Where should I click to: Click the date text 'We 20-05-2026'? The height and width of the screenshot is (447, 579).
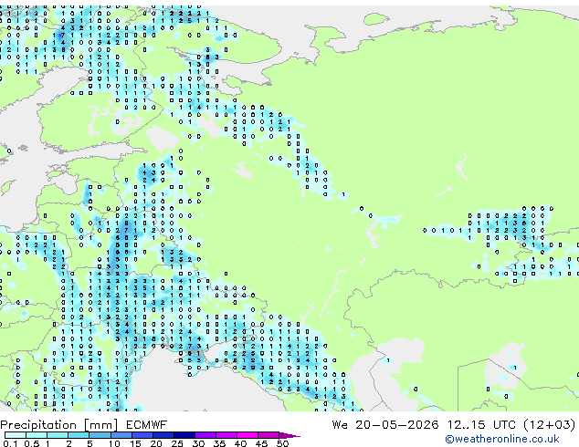coord(385,425)
